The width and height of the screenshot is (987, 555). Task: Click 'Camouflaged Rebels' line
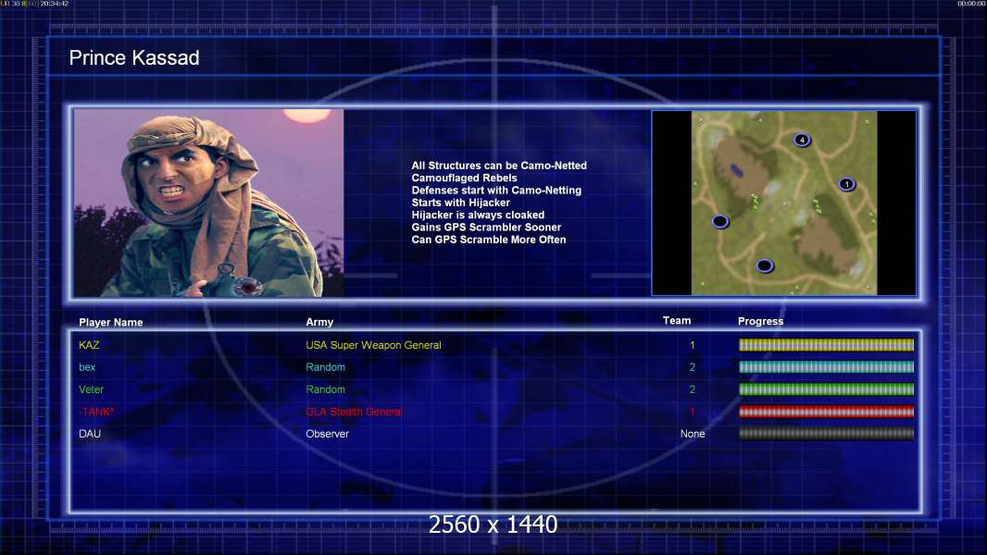tap(465, 178)
